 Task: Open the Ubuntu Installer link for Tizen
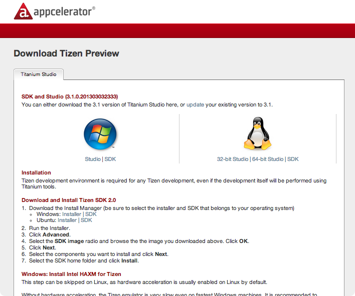pyautogui.click(x=67, y=220)
